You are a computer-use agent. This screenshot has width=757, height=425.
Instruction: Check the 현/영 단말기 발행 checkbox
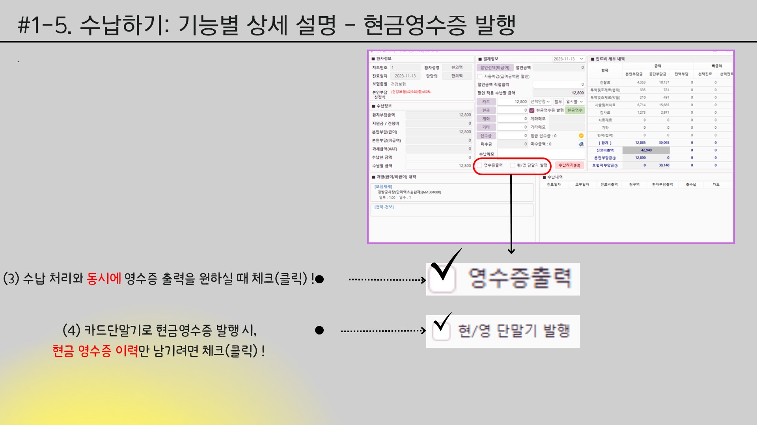coord(513,166)
